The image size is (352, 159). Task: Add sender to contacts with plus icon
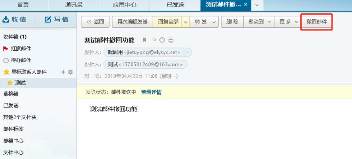coord(188,52)
